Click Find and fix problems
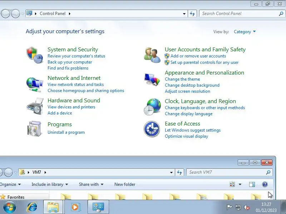Image resolution: width=286 pixels, height=214 pixels. [x=68, y=68]
